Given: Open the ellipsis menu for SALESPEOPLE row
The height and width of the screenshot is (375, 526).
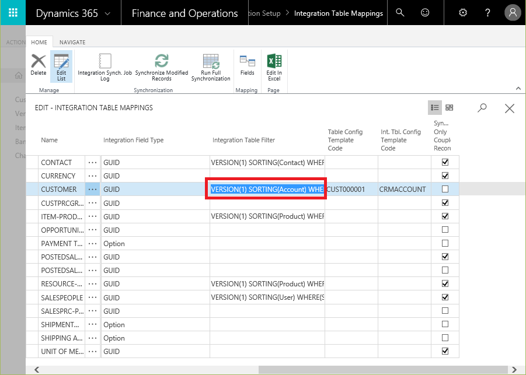Looking at the screenshot, I should tap(93, 297).
